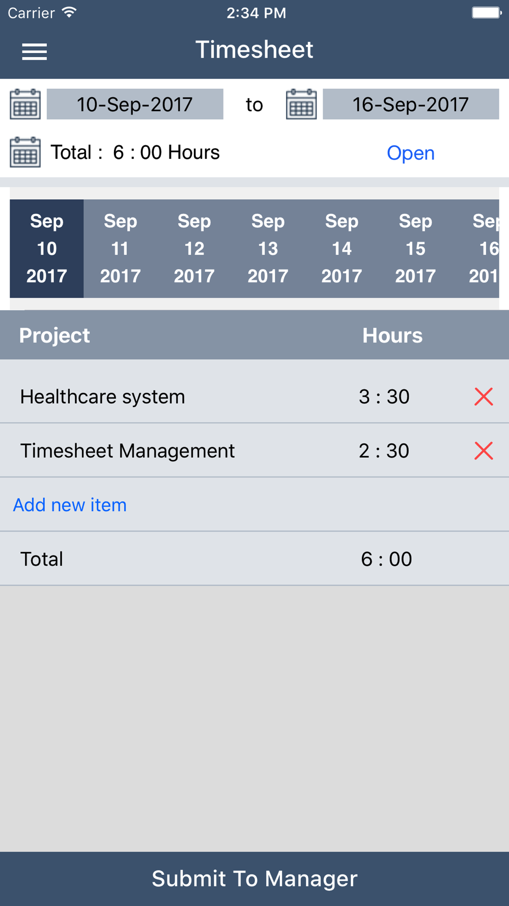Open the hamburger menu
509x906 pixels.
[x=35, y=51]
